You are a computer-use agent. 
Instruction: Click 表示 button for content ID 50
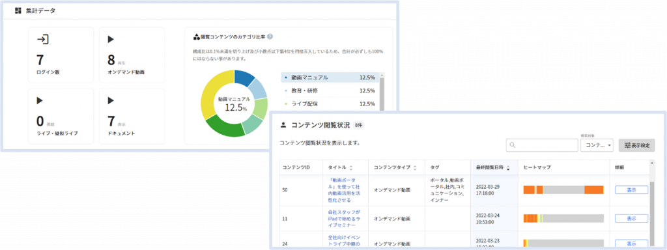(x=631, y=190)
